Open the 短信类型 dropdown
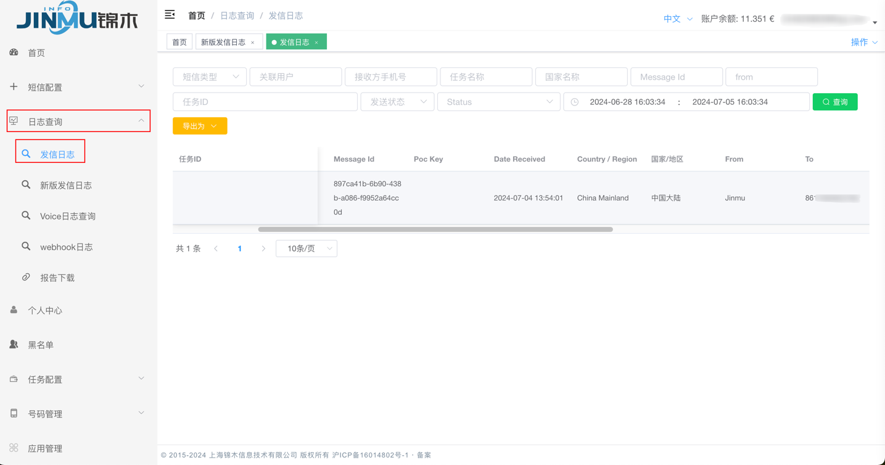 (x=210, y=76)
